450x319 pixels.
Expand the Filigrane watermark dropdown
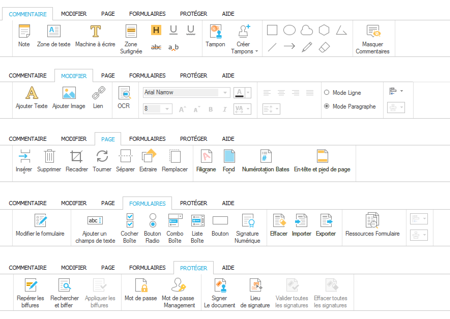[206, 173]
